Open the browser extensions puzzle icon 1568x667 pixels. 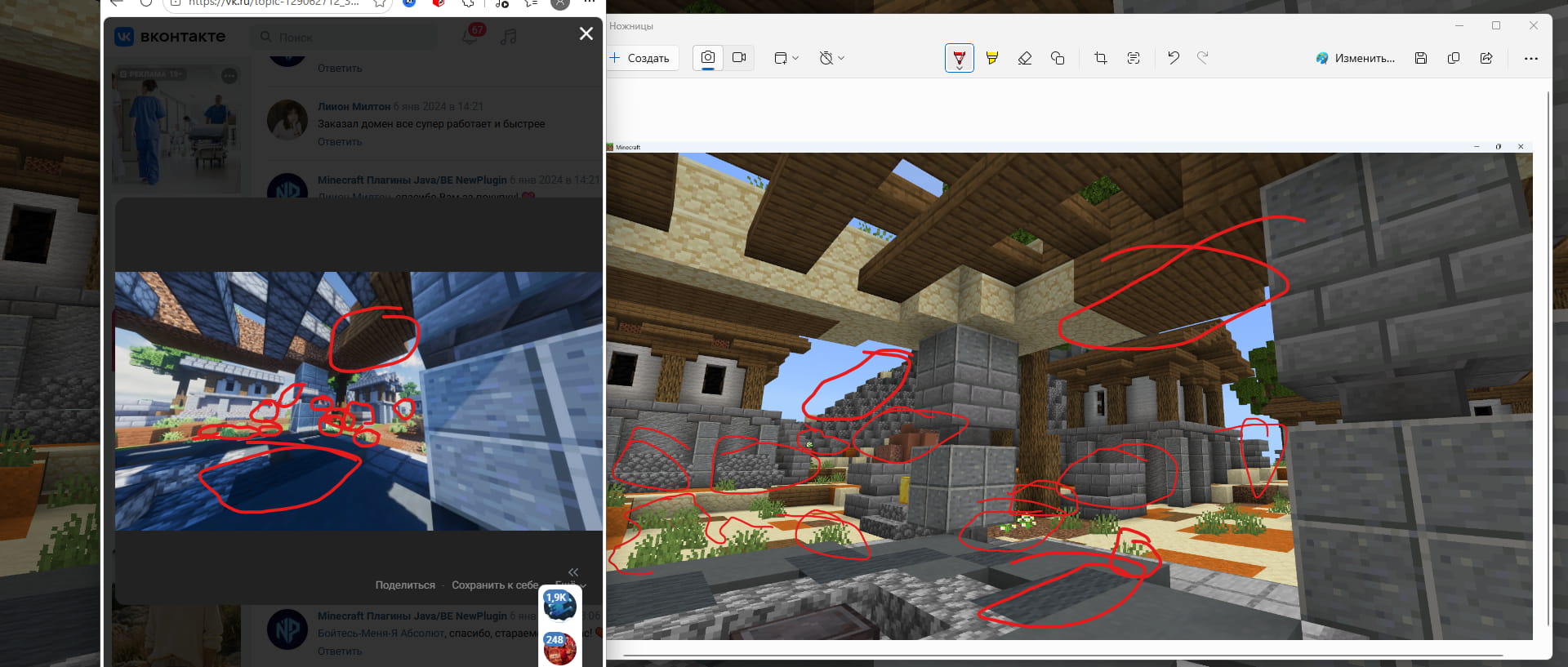(468, 2)
